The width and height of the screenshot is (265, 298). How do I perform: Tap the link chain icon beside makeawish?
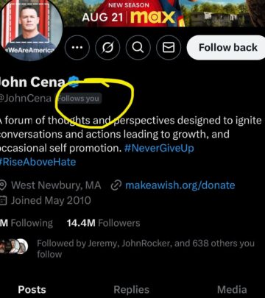115,185
